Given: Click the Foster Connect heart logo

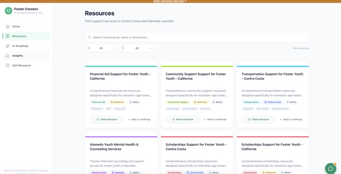Looking at the screenshot, I should [x=8, y=11].
